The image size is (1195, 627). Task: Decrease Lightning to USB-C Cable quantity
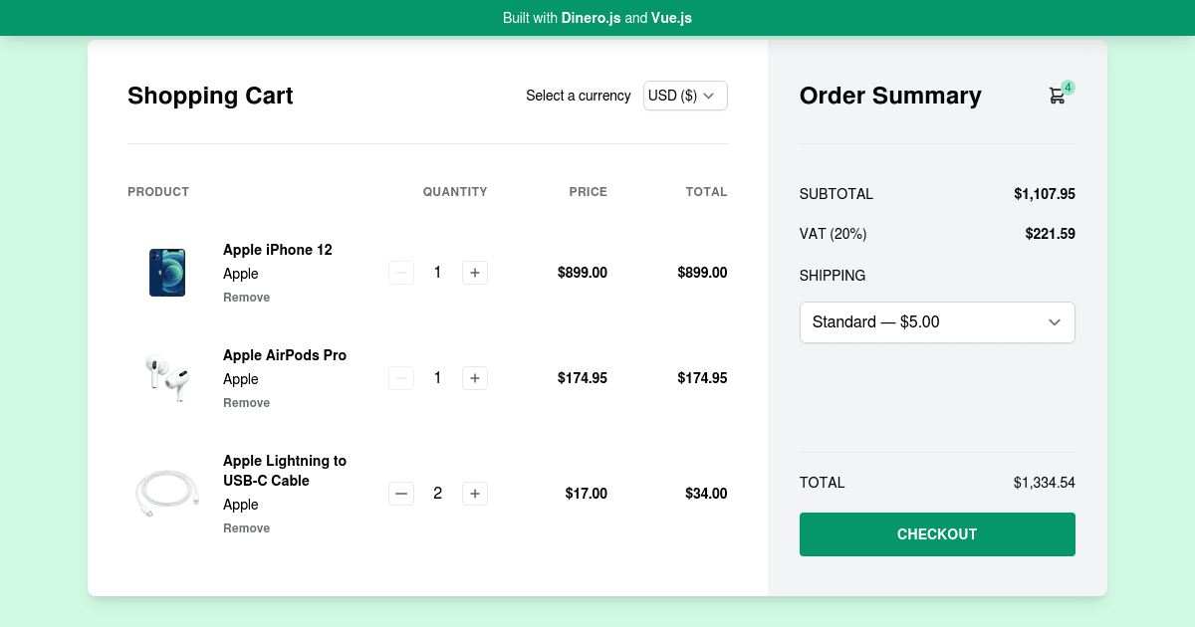401,493
